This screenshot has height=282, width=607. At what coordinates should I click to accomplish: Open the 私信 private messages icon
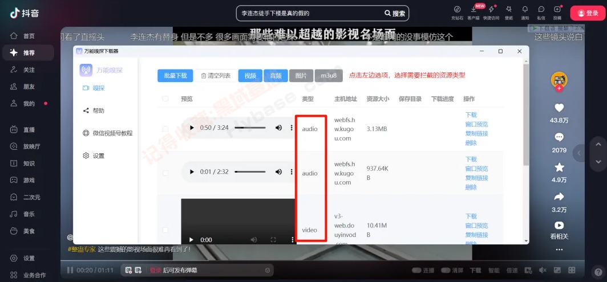(541, 9)
